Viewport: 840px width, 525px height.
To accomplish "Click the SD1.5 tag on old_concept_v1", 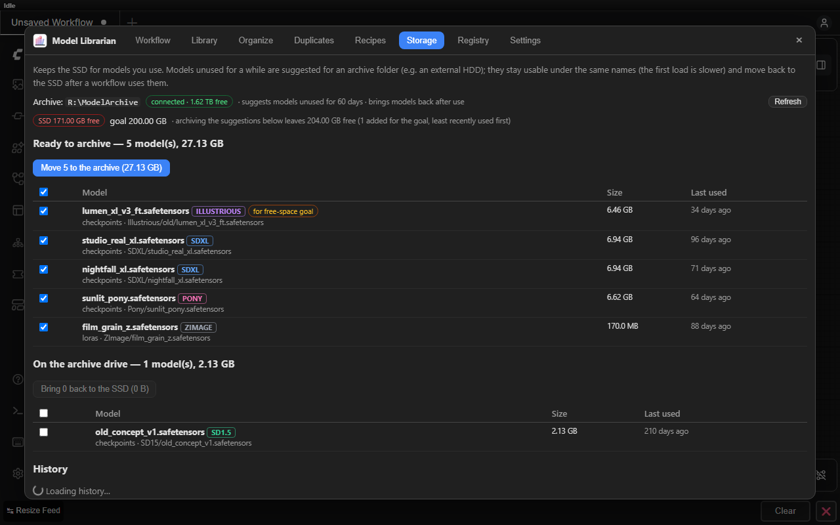I will pos(221,432).
